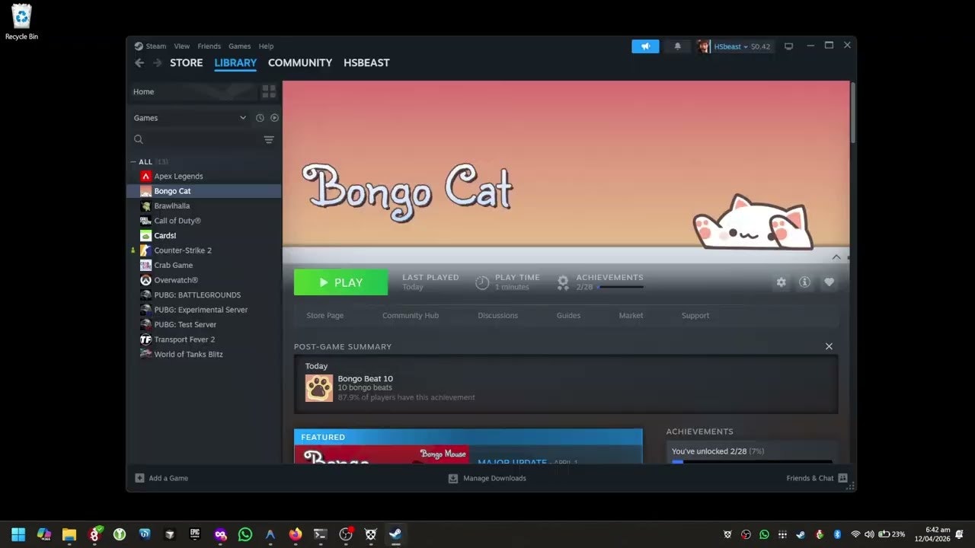Image resolution: width=975 pixels, height=548 pixels.
Task: Open File Explorer from the taskbar
Action: (x=69, y=534)
